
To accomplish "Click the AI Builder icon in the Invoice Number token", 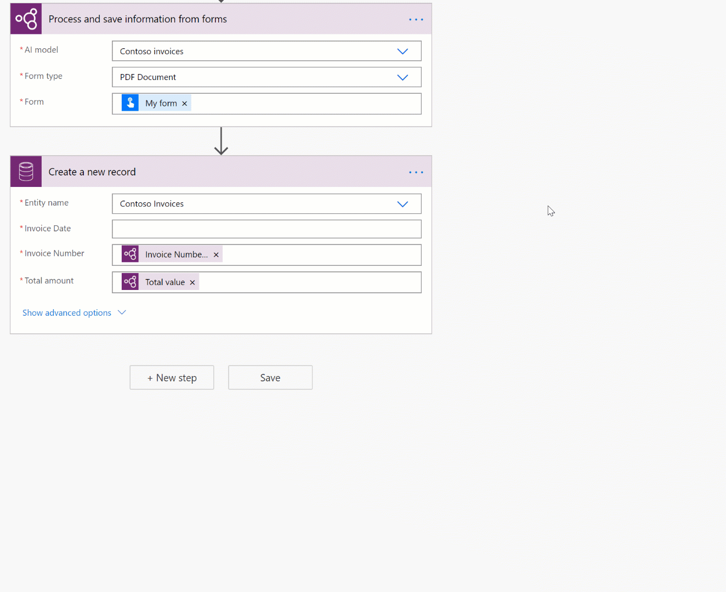I will [130, 254].
